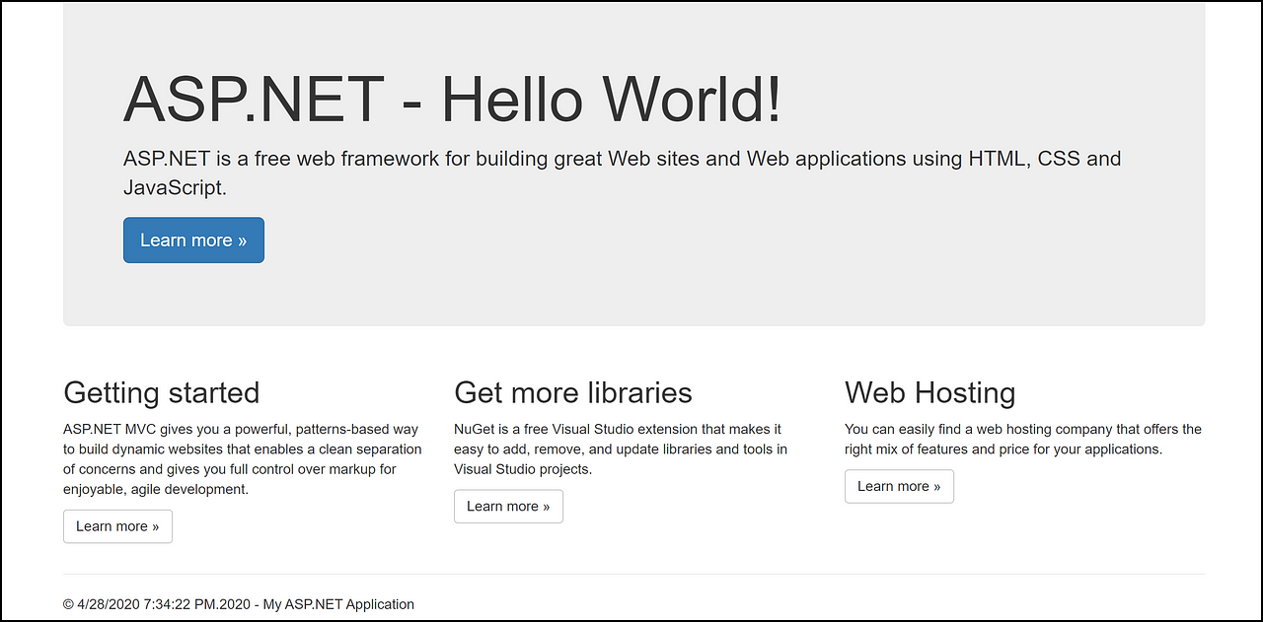This screenshot has width=1263, height=622.
Task: Select the ASP.NET - Hello World! heading
Action: (x=453, y=100)
